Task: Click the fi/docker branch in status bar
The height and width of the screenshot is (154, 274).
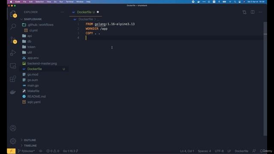Action: click(27, 151)
